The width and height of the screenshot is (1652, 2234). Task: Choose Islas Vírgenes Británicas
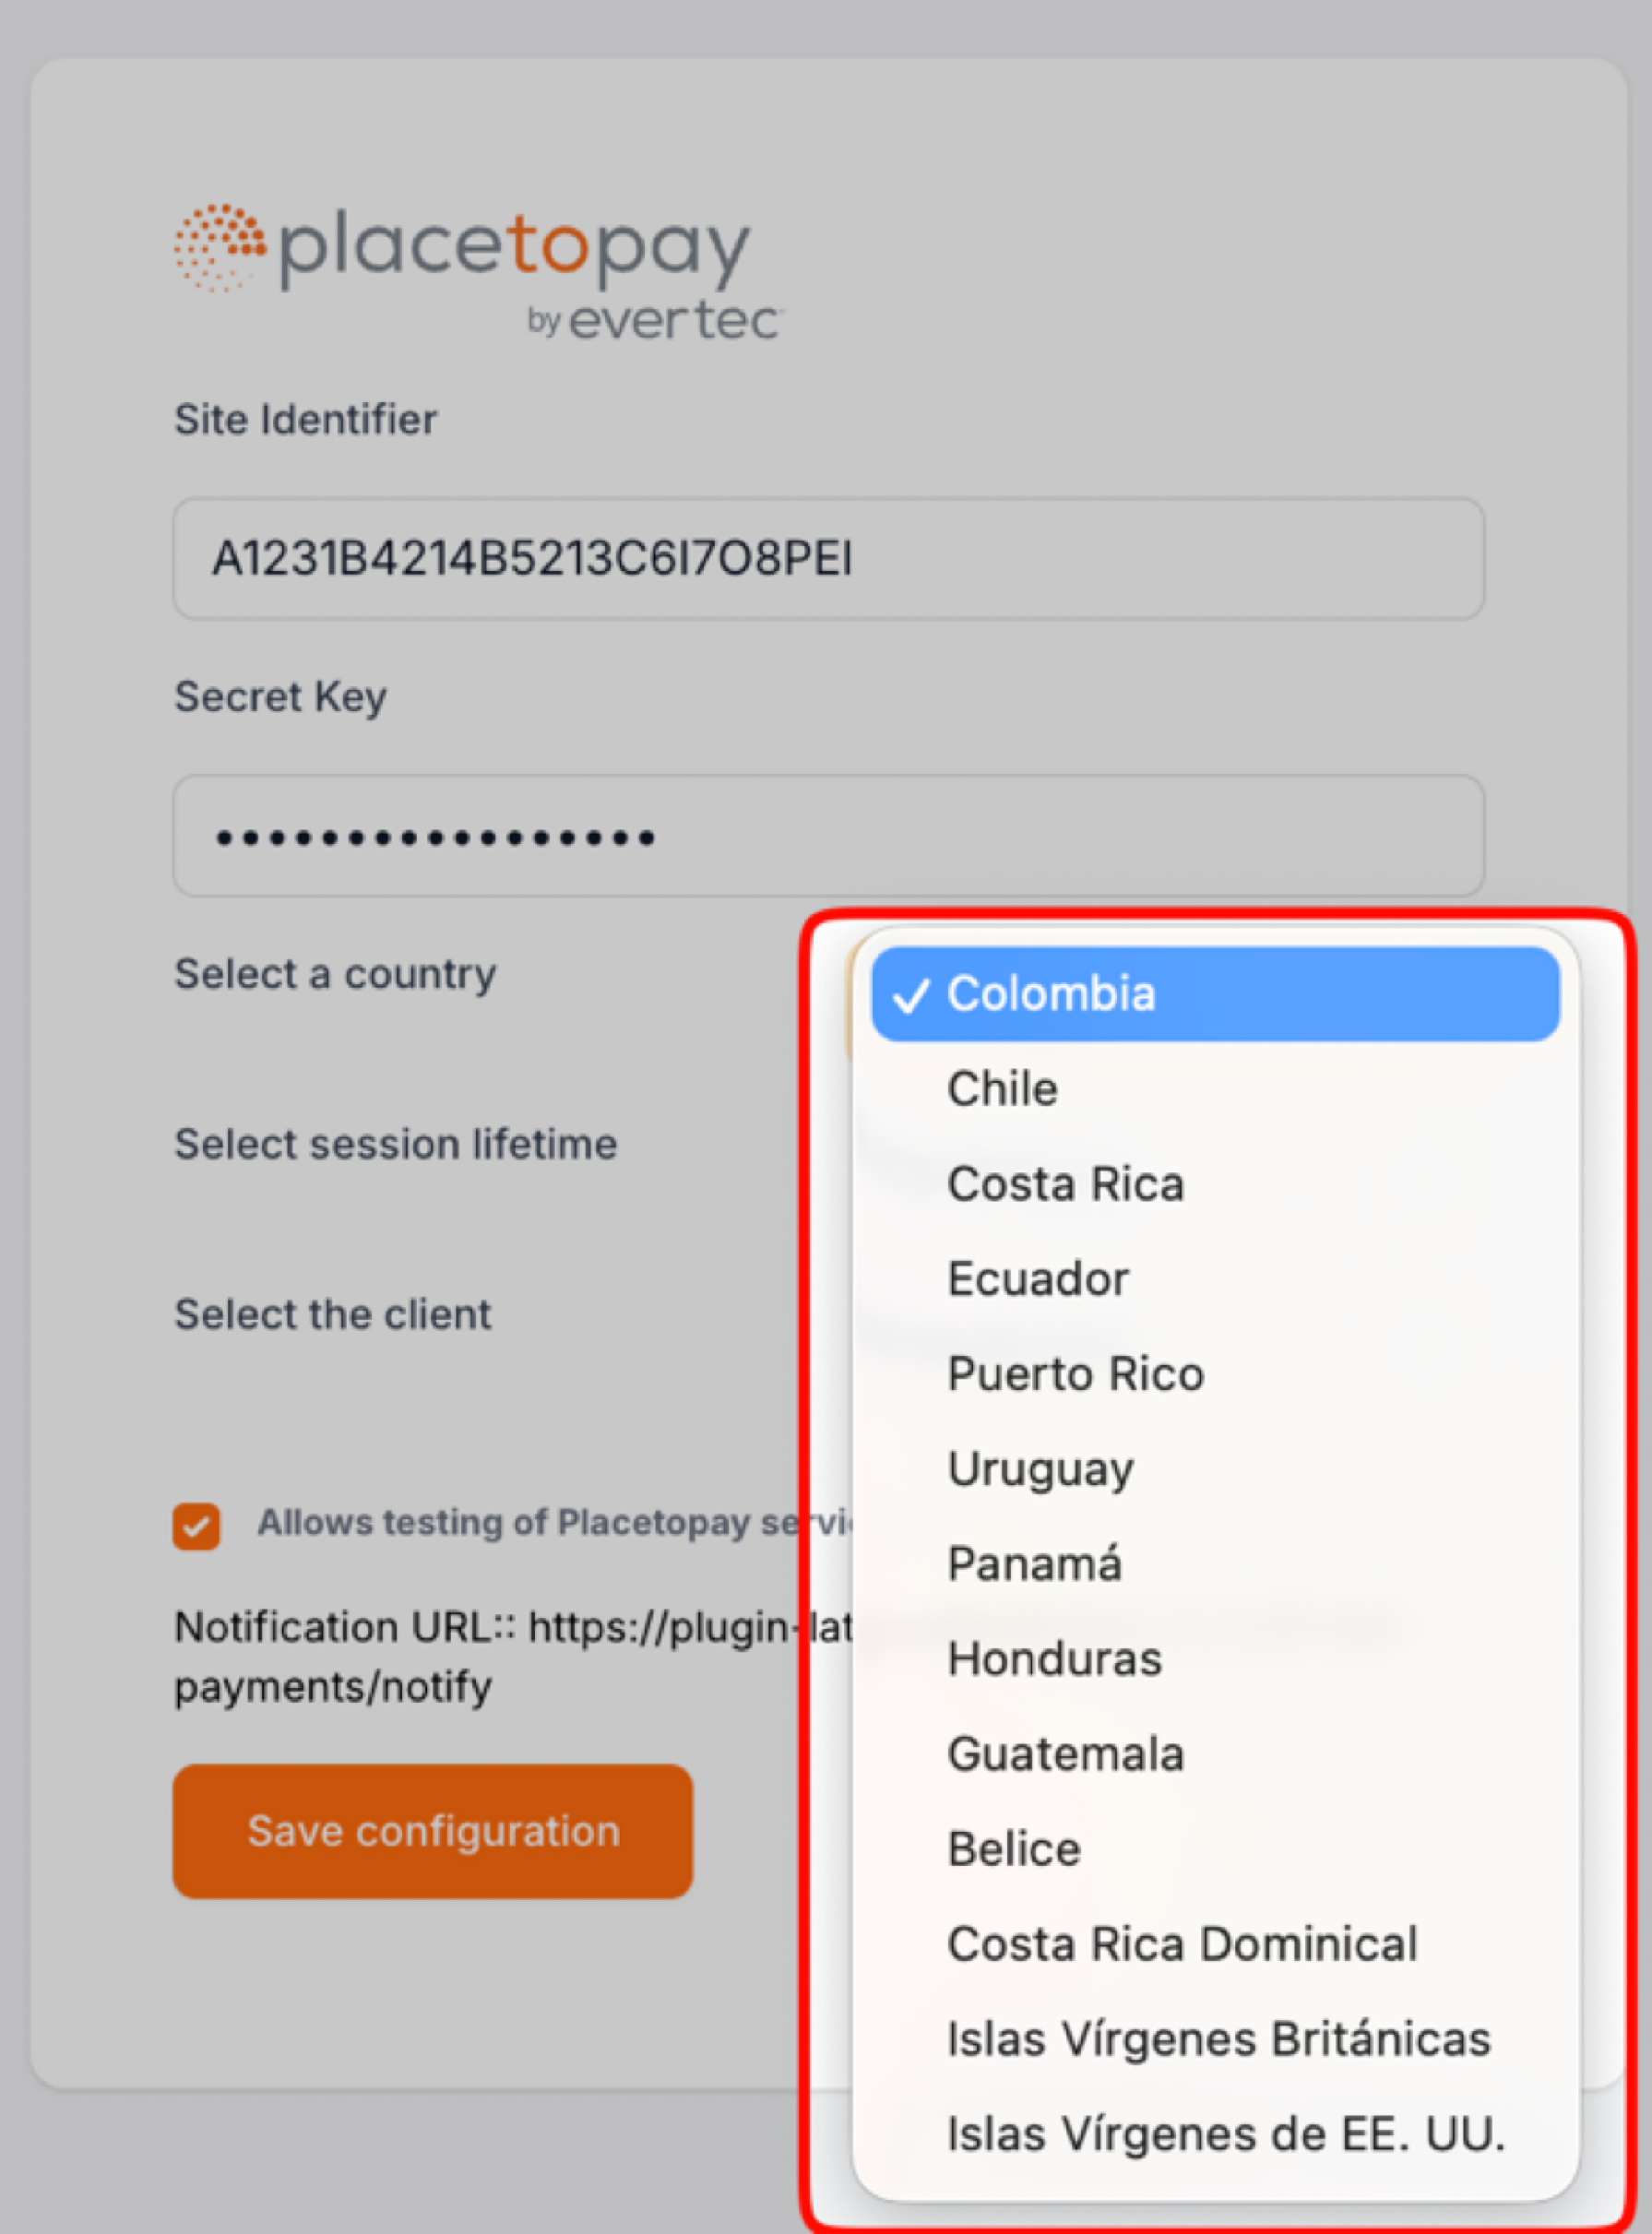coord(1218,2039)
